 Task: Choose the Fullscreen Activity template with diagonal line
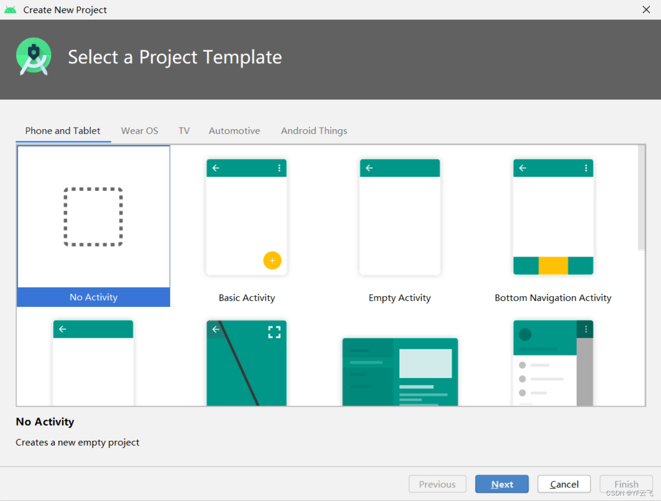tap(247, 363)
